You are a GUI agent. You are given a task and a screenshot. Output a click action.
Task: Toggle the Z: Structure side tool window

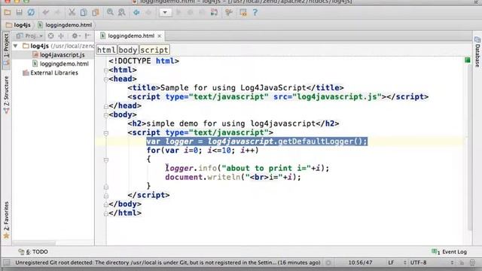coord(6,95)
